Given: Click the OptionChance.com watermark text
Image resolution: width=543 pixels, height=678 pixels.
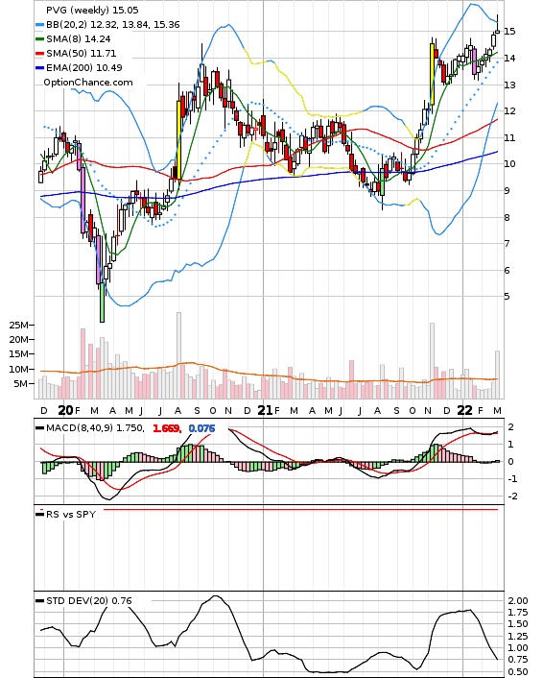Looking at the screenshot, I should click(88, 83).
